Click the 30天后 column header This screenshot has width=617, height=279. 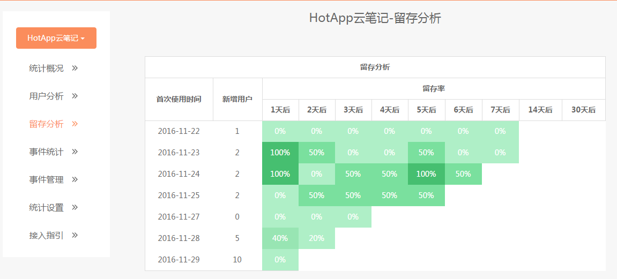(583, 110)
